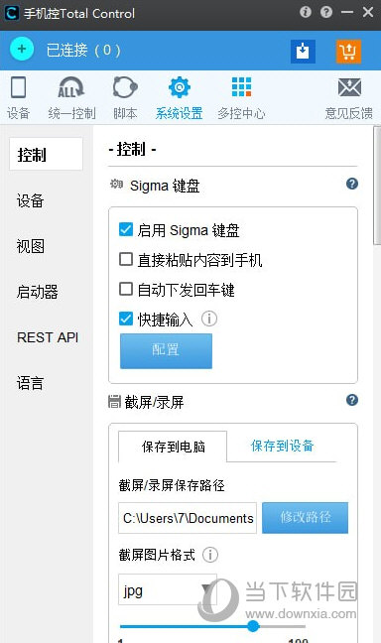Open the 脚本 script icon
The image size is (381, 643).
[125, 87]
